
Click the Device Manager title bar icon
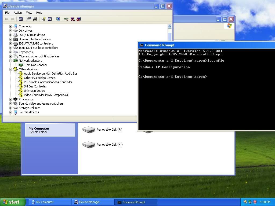coord(5,6)
